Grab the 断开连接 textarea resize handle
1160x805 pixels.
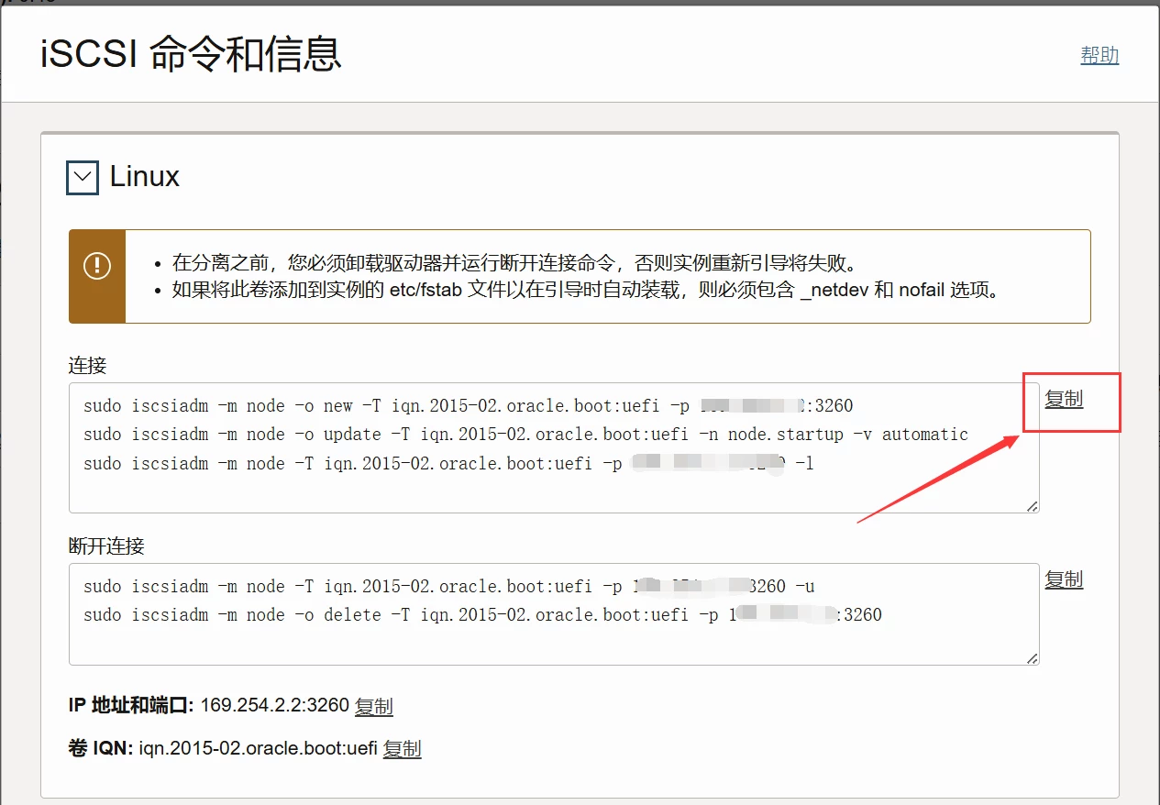point(1032,657)
